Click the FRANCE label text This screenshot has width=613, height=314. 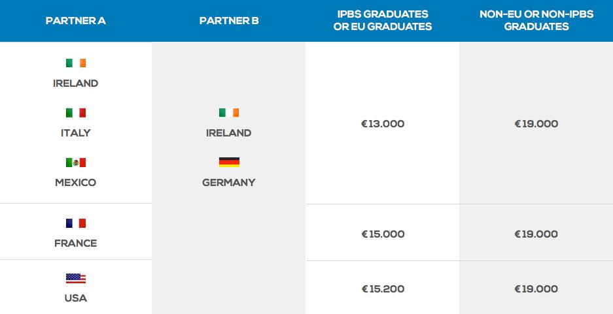75,243
